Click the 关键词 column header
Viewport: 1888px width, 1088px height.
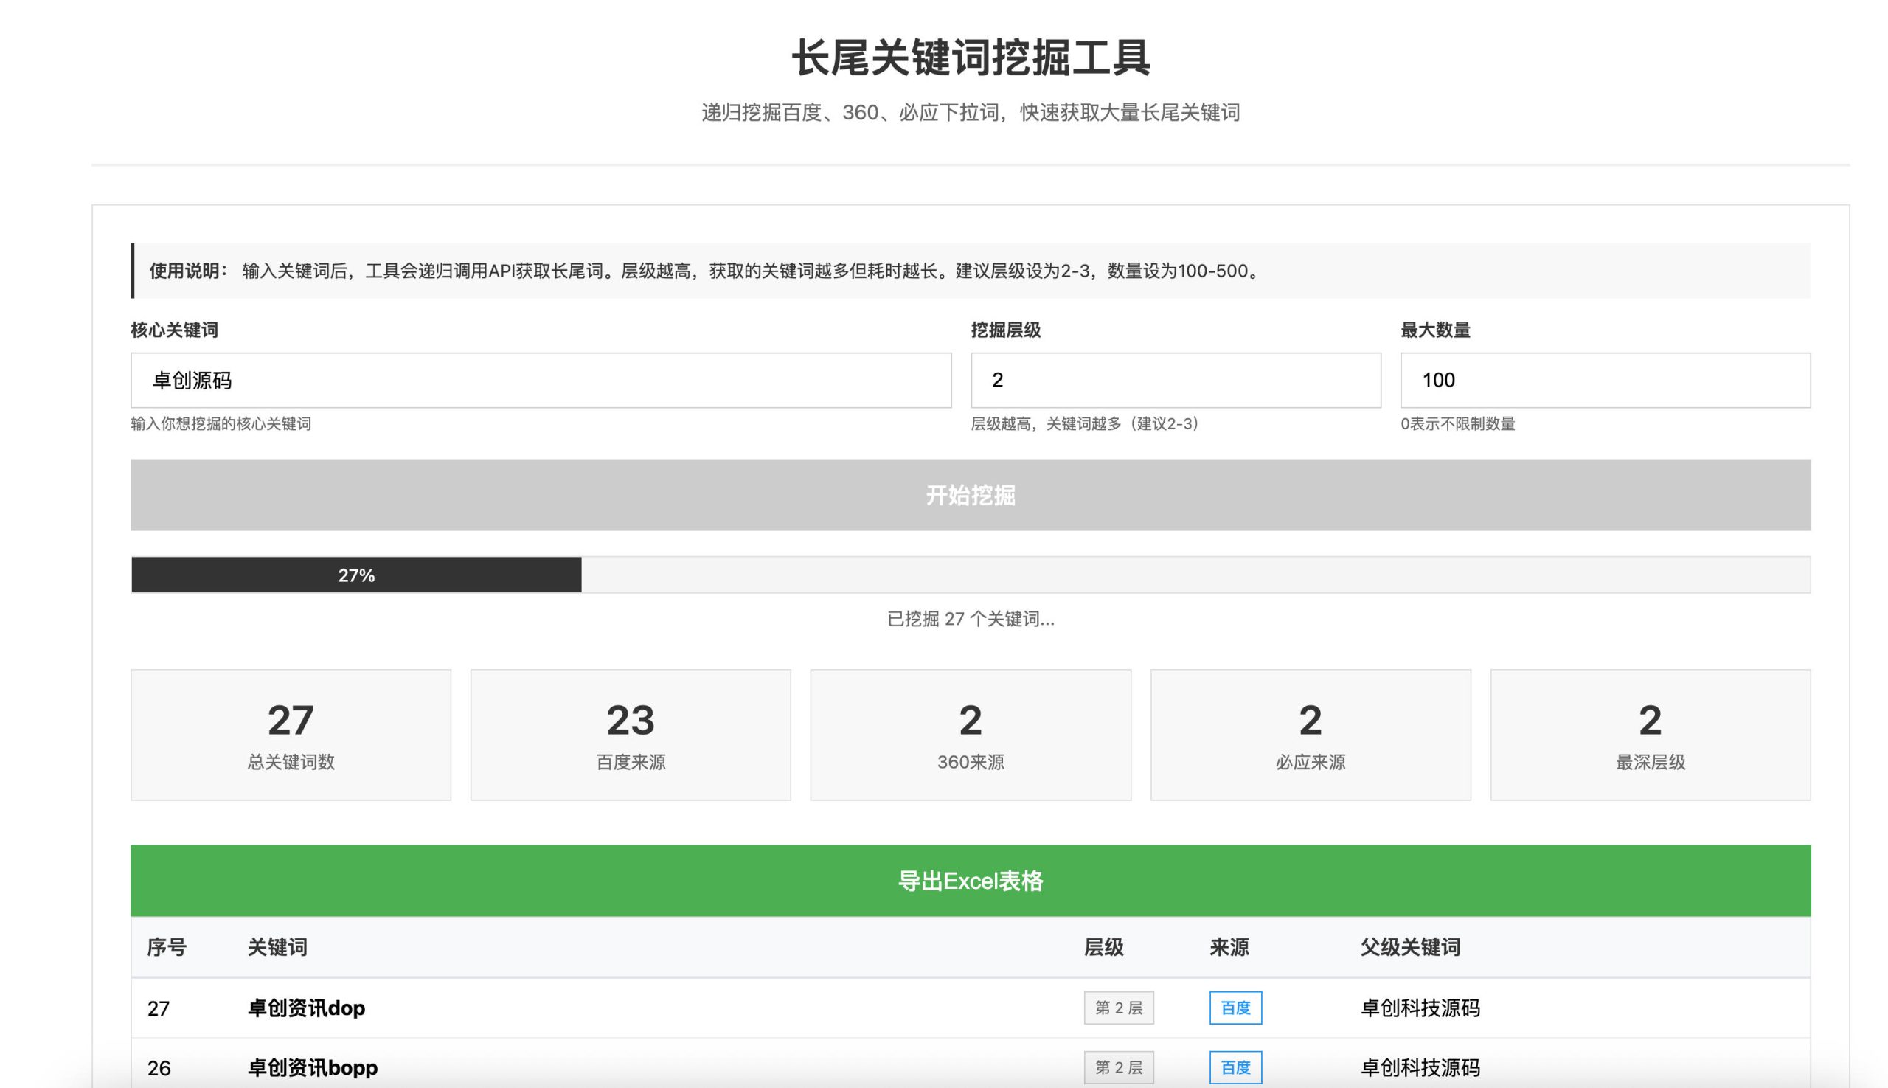coord(277,948)
